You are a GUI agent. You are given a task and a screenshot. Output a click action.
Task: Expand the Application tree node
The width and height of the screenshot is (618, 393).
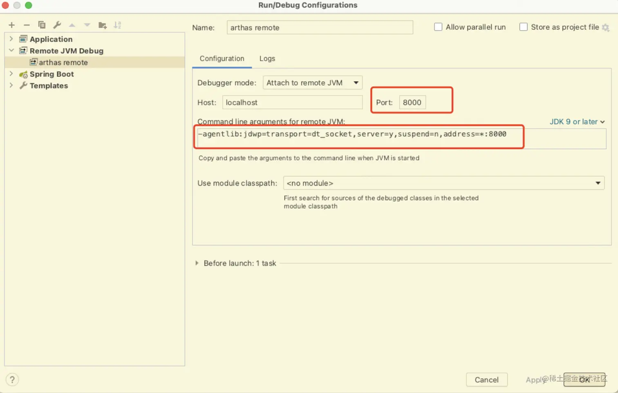(11, 39)
